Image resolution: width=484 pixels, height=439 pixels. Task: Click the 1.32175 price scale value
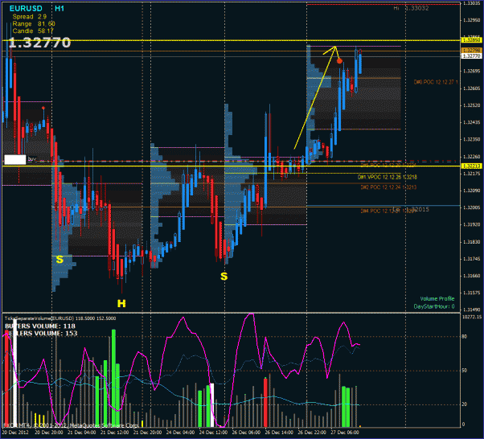tap(472, 174)
